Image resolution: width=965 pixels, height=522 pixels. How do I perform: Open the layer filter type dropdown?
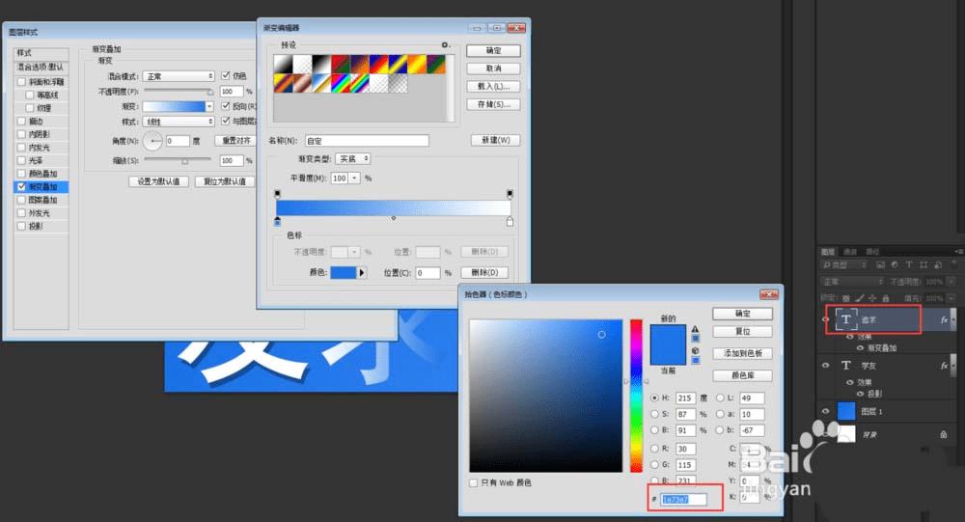click(843, 264)
